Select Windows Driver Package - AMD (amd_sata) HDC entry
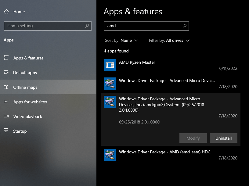The image size is (249, 186). (171, 155)
